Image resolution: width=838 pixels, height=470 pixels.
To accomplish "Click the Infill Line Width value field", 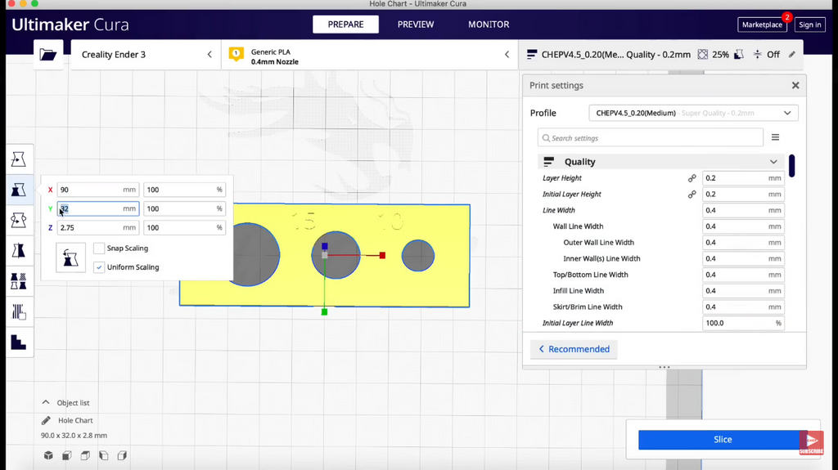I will click(x=743, y=290).
